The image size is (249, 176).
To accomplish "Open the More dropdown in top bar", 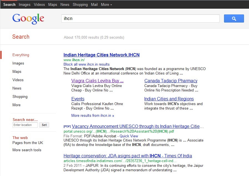I will [x=106, y=5].
